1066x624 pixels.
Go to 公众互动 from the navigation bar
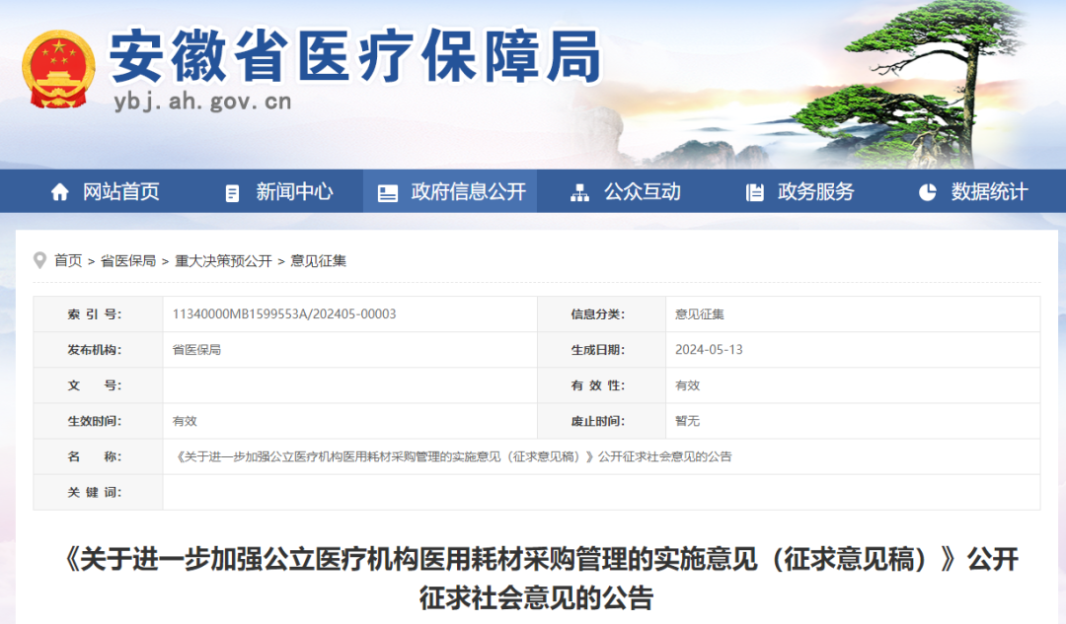click(x=642, y=191)
